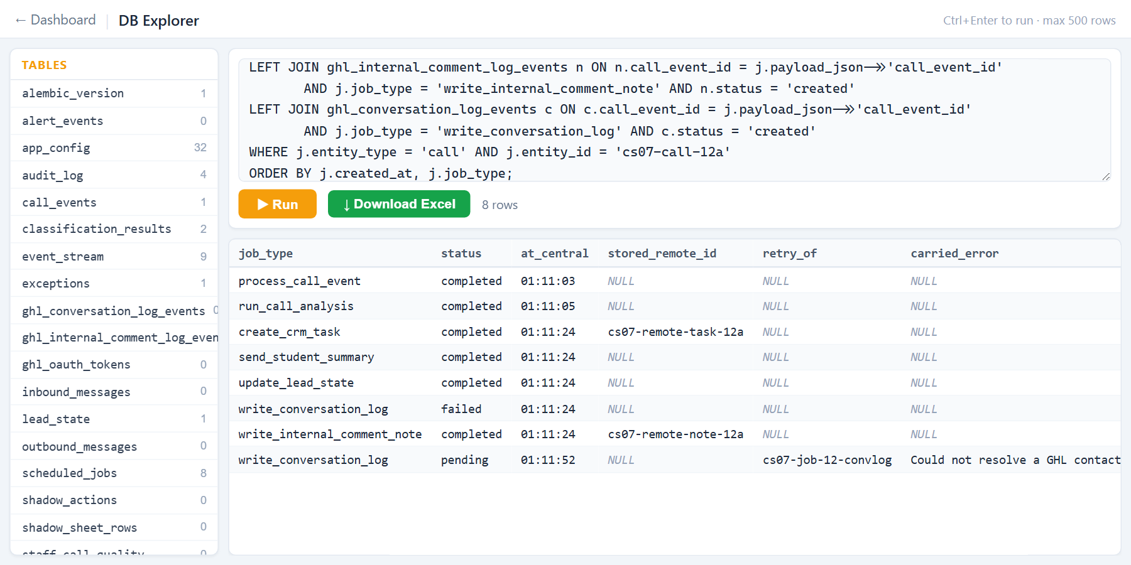This screenshot has height=565, width=1131.
Task: Select the shadow_sheet_rows table
Action: pyautogui.click(x=114, y=527)
